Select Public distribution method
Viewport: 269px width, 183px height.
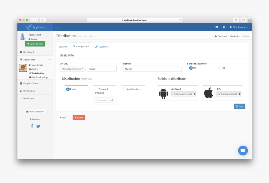coord(68,89)
